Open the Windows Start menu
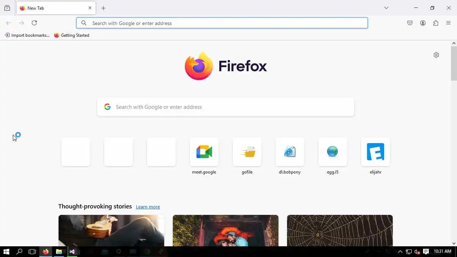Image resolution: width=457 pixels, height=257 pixels. (6, 252)
